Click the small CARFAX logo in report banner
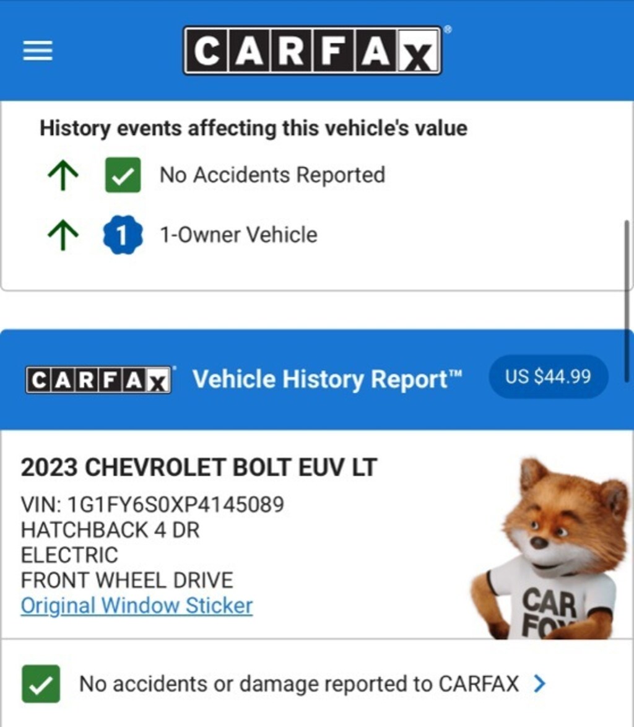 coord(98,380)
